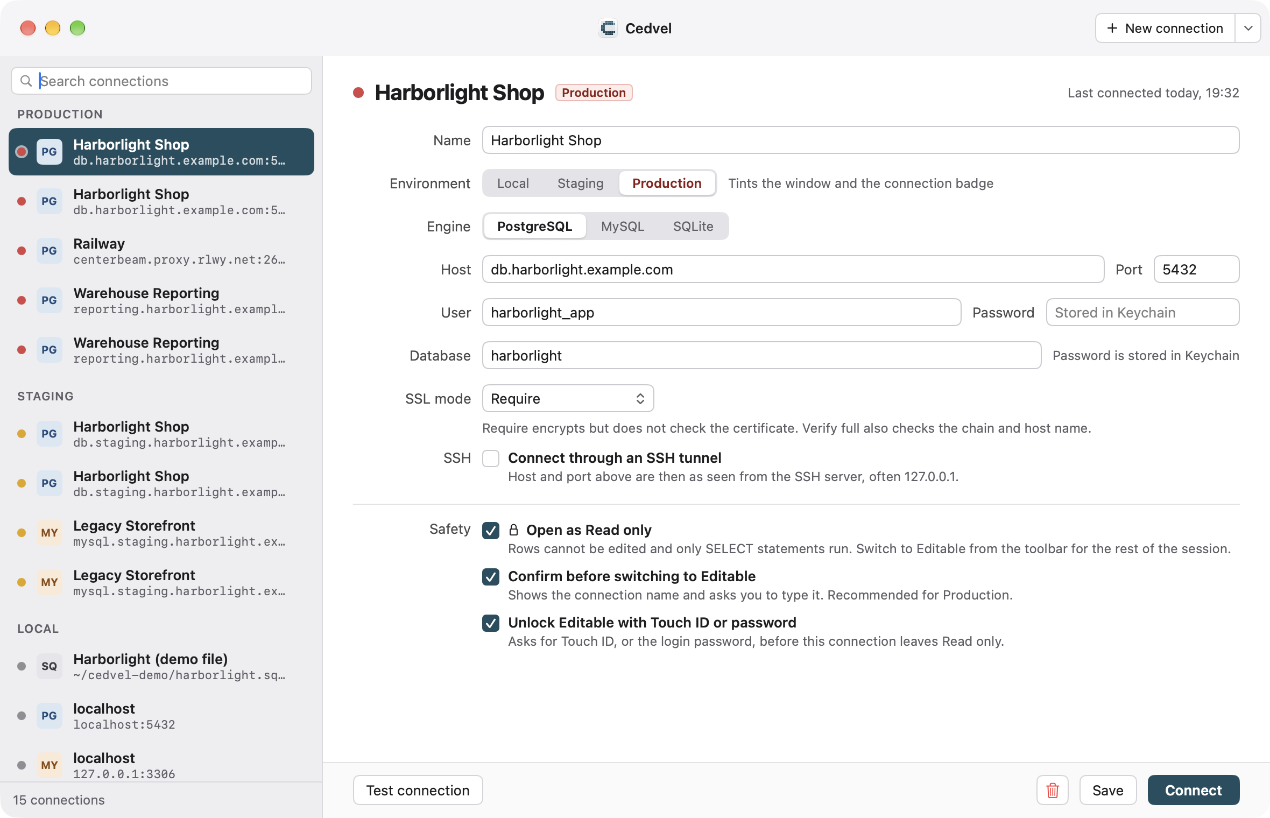Click the Cedvel app icon in title bar
This screenshot has width=1270, height=818.
pos(608,28)
